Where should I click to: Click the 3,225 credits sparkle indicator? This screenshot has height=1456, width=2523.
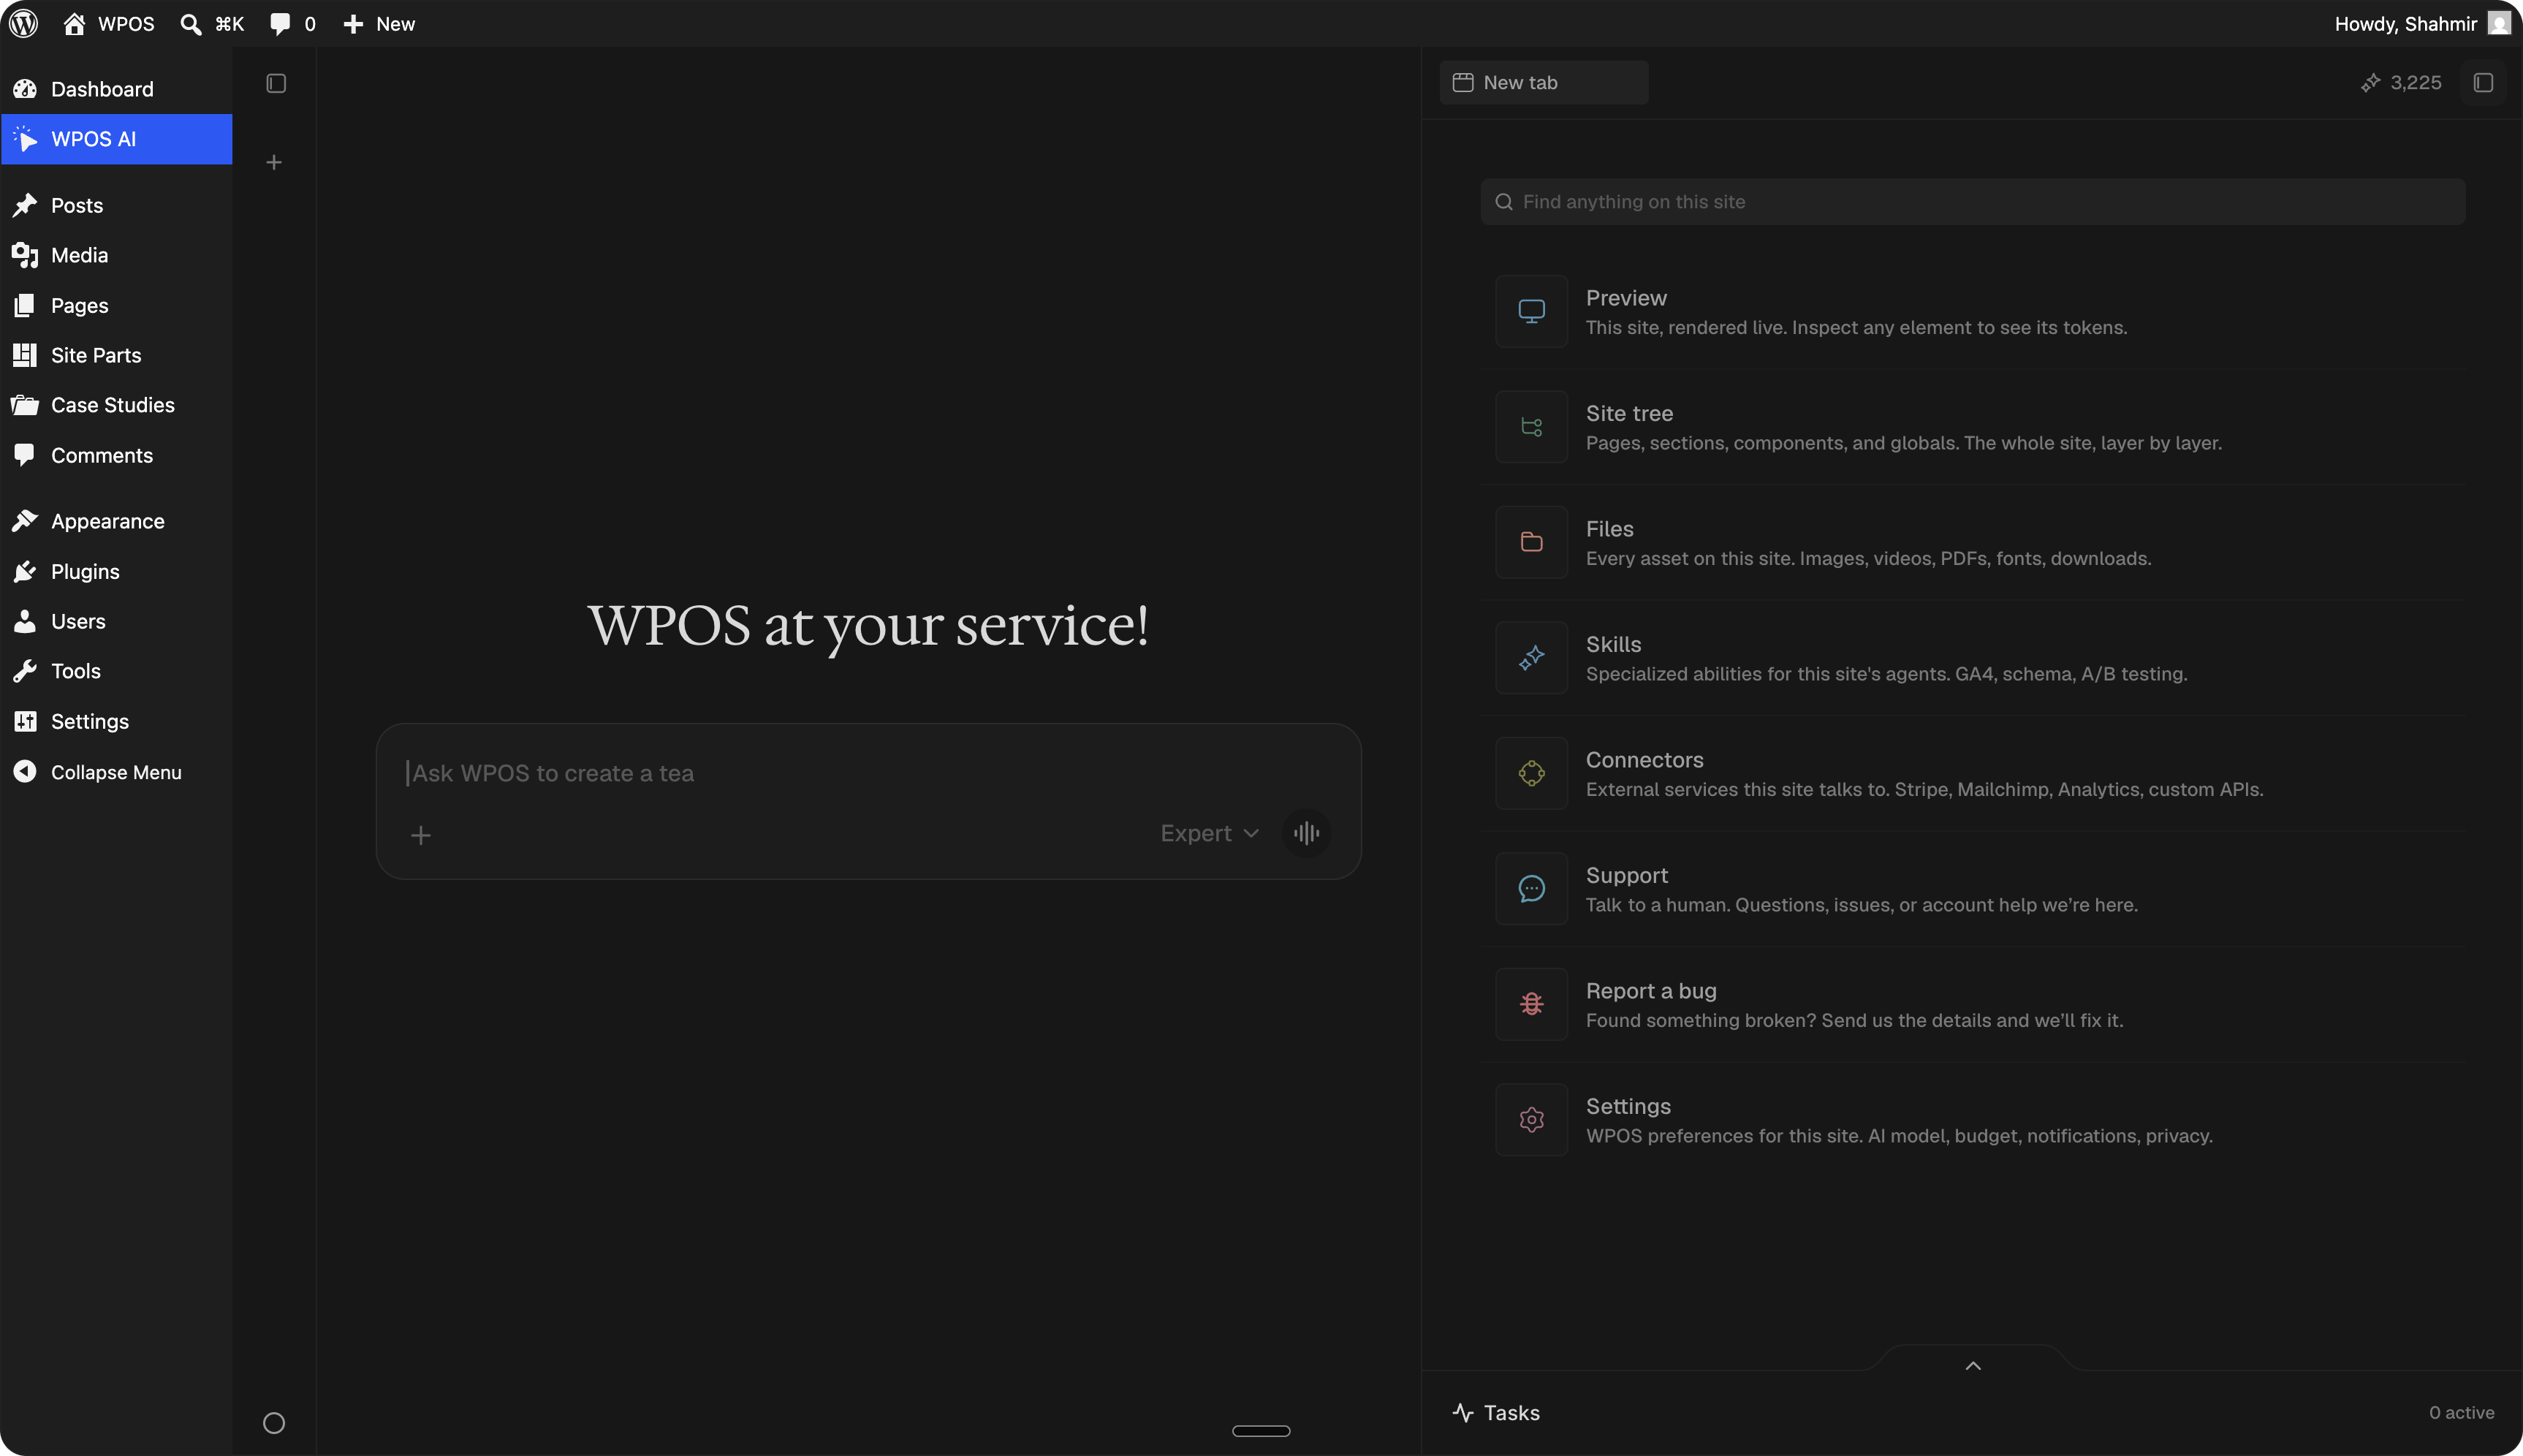2401,82
